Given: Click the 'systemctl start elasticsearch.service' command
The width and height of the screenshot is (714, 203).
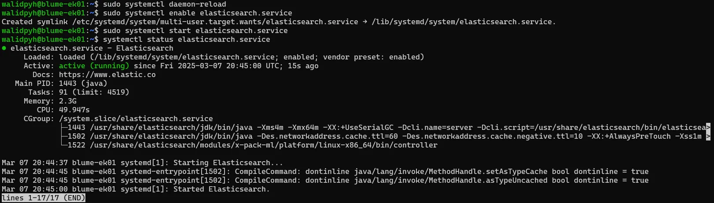Looking at the screenshot, I should point(195,30).
